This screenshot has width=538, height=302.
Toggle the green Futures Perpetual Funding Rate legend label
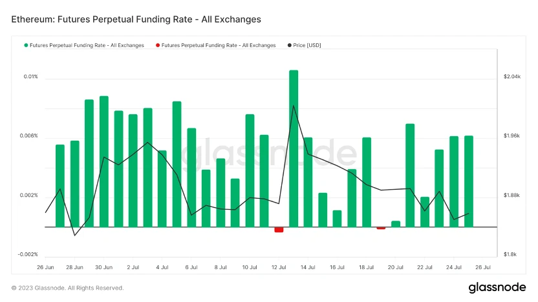coord(88,45)
